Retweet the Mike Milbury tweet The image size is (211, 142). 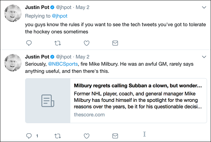[57, 136]
